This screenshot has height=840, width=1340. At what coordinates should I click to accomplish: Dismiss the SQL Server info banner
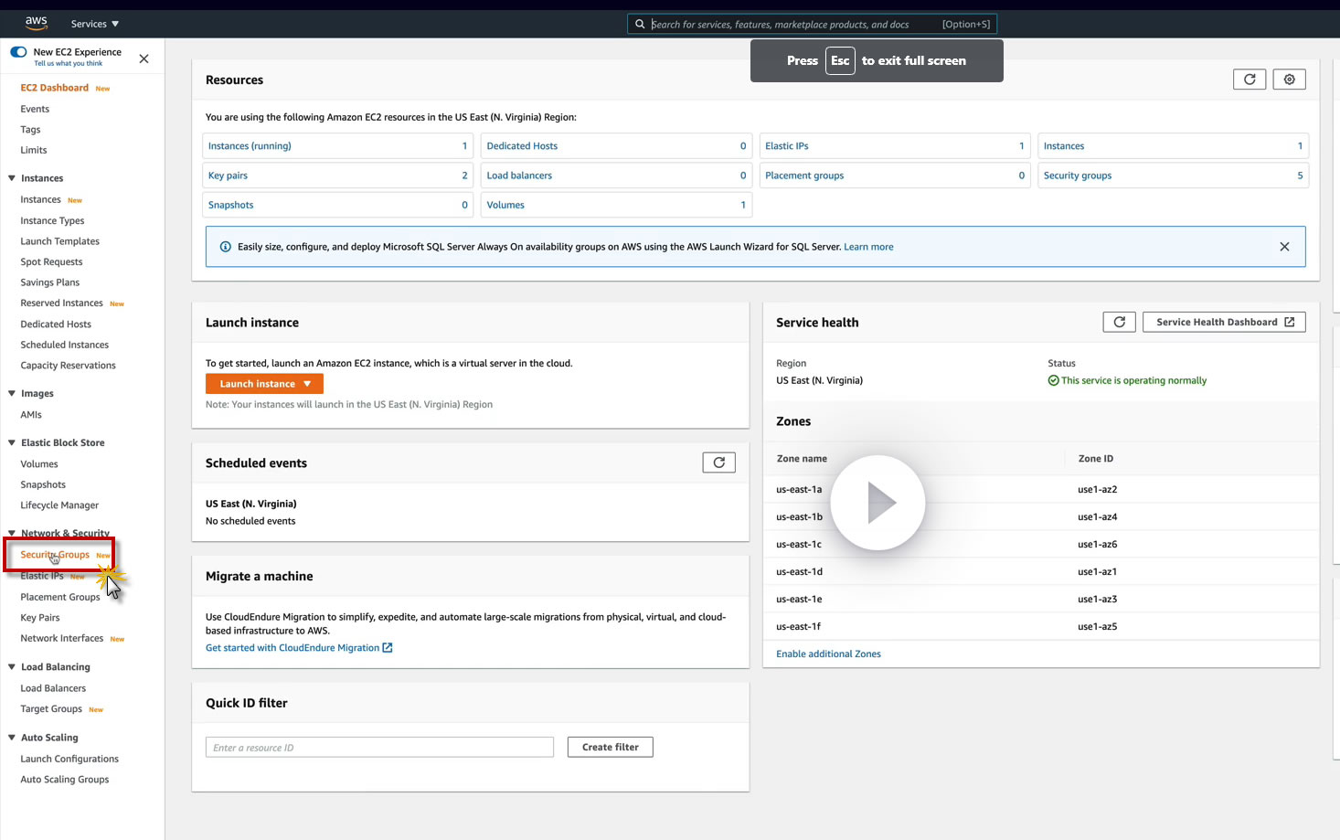coord(1284,247)
